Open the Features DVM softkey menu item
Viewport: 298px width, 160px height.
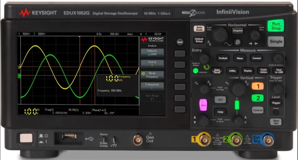[152, 52]
